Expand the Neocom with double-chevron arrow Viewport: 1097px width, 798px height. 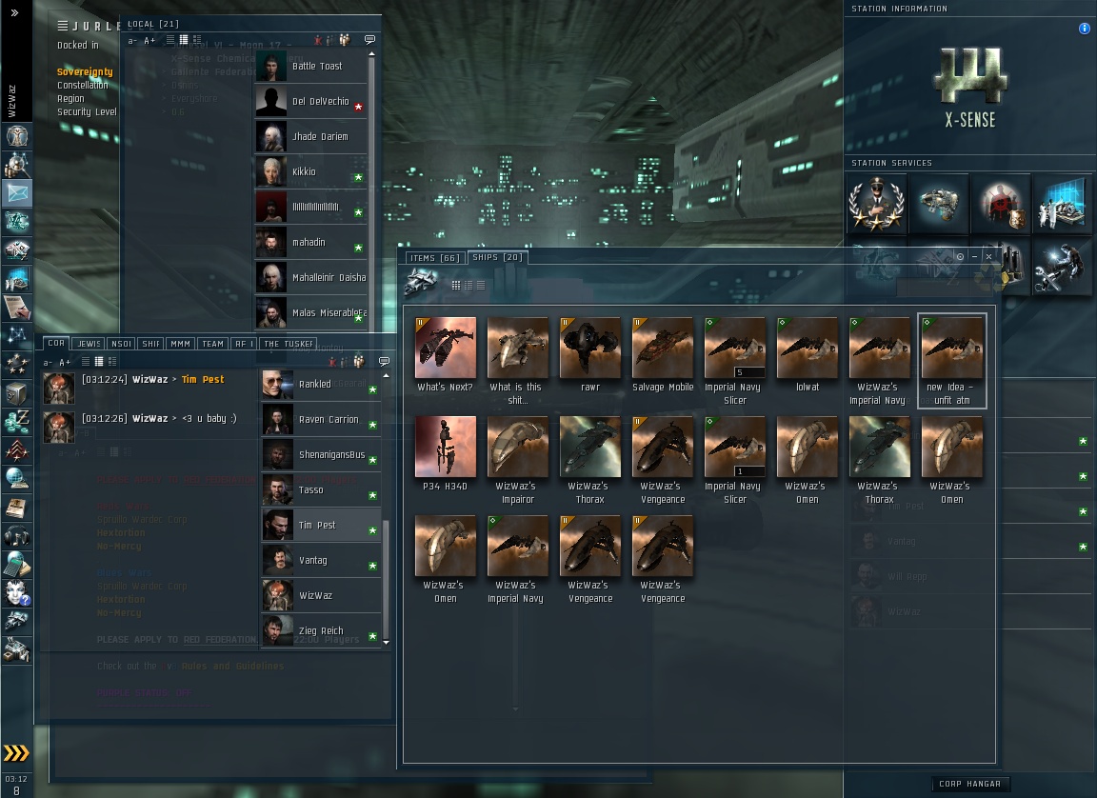tap(14, 12)
